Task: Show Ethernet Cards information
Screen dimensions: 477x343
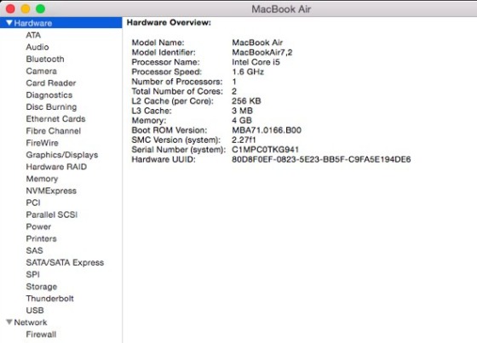Action: 55,119
